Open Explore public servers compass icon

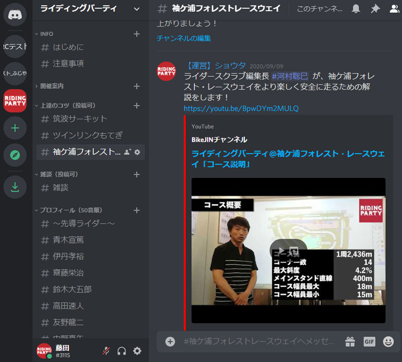15,155
